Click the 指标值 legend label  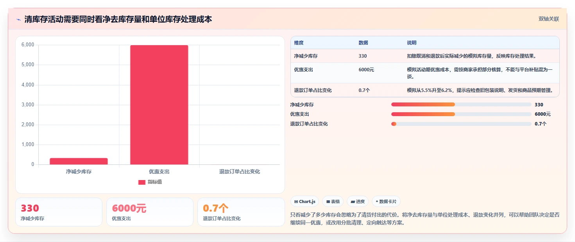155,182
